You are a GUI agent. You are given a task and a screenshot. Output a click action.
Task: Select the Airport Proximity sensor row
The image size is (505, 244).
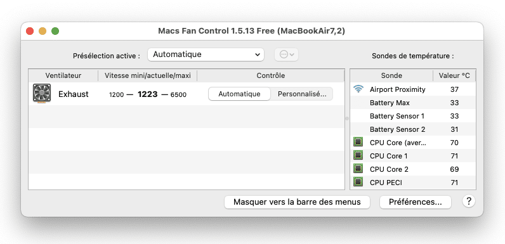click(x=413, y=89)
